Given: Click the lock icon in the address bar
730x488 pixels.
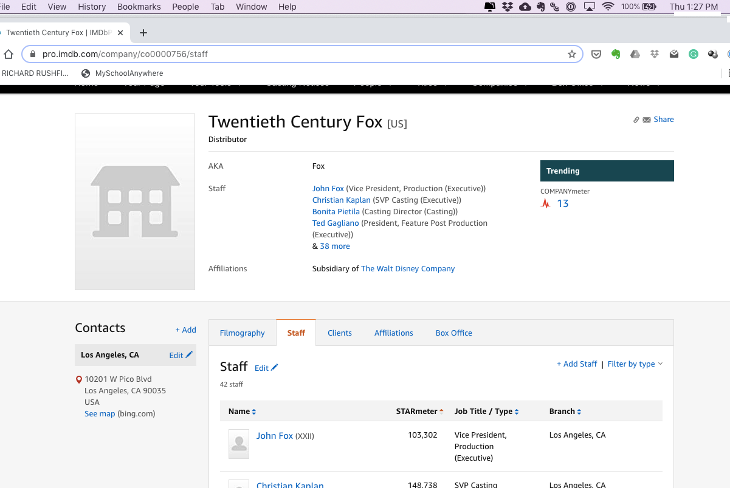Looking at the screenshot, I should pyautogui.click(x=33, y=54).
